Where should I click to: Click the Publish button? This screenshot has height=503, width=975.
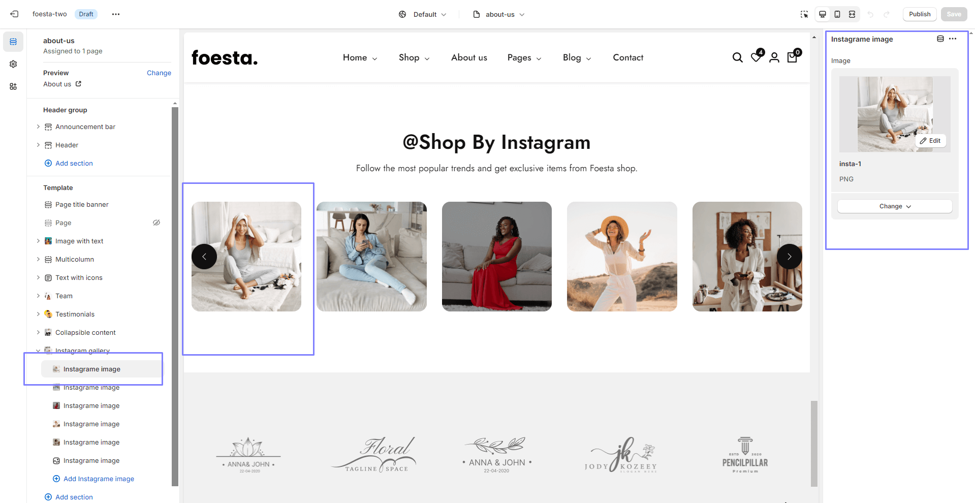919,14
